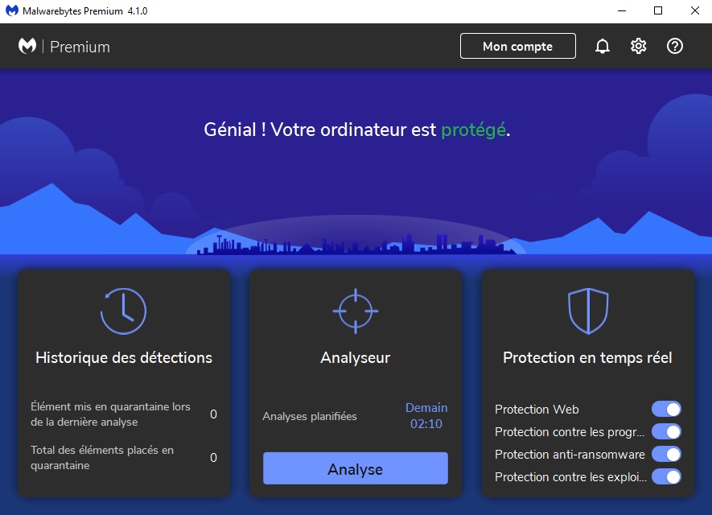Toggle Protection contre les exploi... switch

click(x=667, y=477)
